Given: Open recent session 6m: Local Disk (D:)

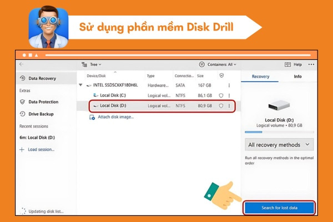Looking at the screenshot, I should [37, 138].
